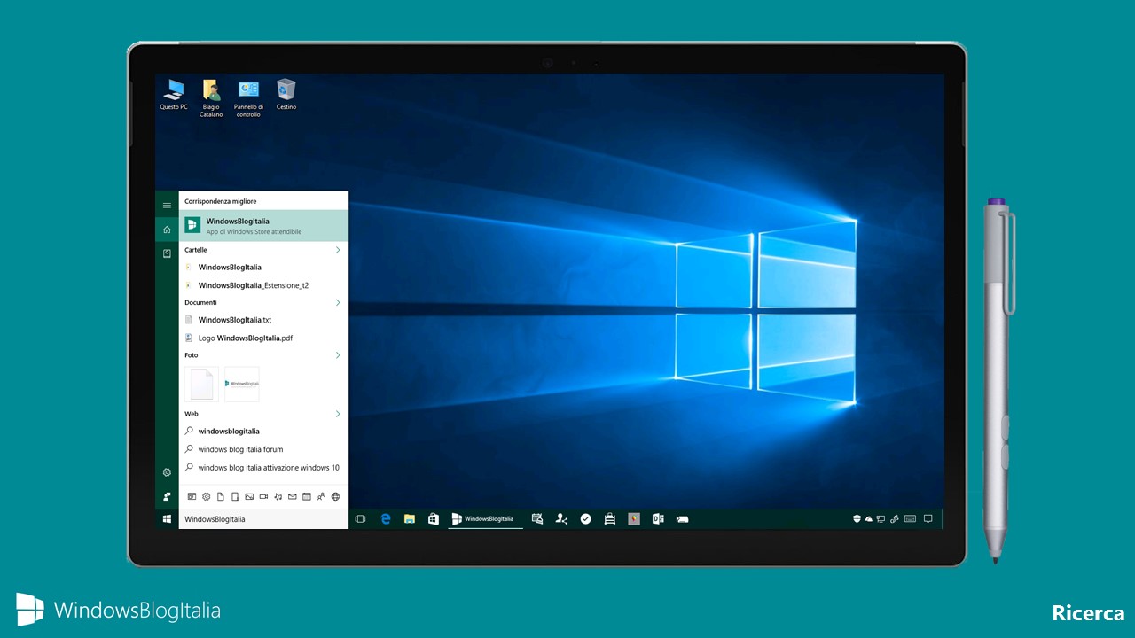Image resolution: width=1135 pixels, height=638 pixels.
Task: Select the blank photo thumbnail
Action: coord(201,384)
